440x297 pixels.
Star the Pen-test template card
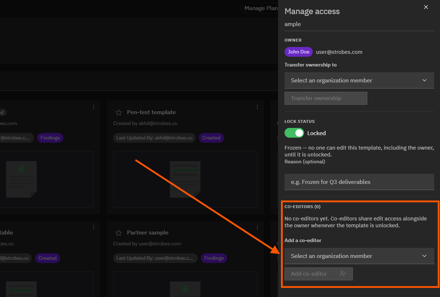118,112
